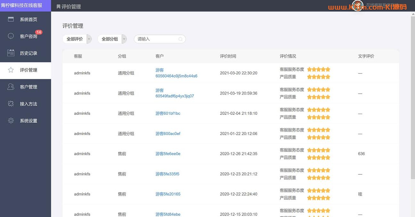The image size is (415, 217).
Task: Open customer link 游客5fd84ebe
Action: click(x=168, y=214)
